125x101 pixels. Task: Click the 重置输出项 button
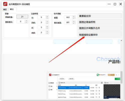tap(100, 16)
